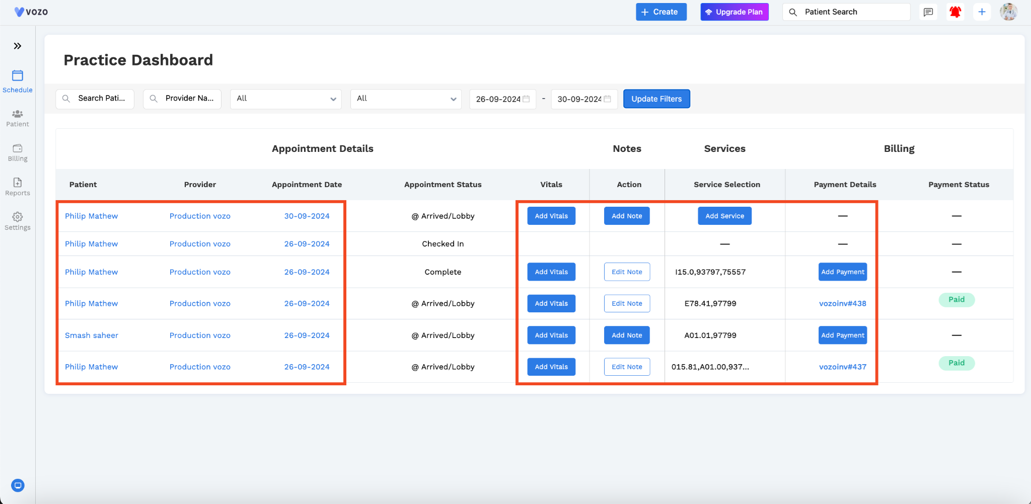Open the first All dropdown filter
This screenshot has width=1031, height=504.
pos(286,99)
